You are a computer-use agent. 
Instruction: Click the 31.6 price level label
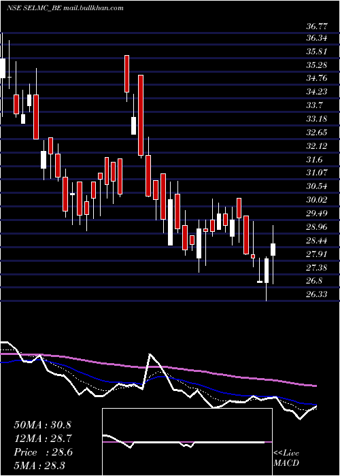point(314,160)
